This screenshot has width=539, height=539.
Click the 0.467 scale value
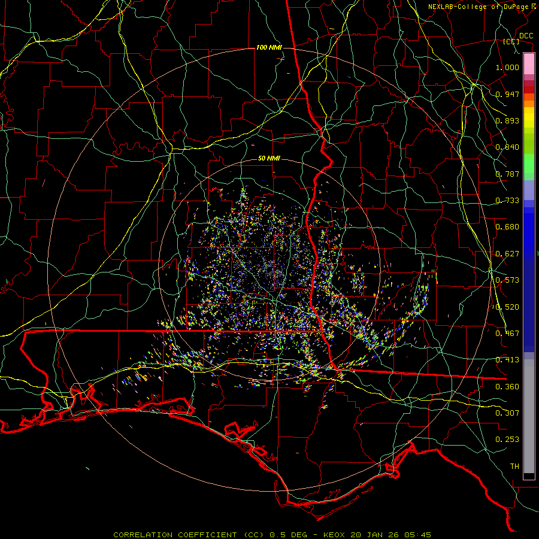click(x=507, y=334)
